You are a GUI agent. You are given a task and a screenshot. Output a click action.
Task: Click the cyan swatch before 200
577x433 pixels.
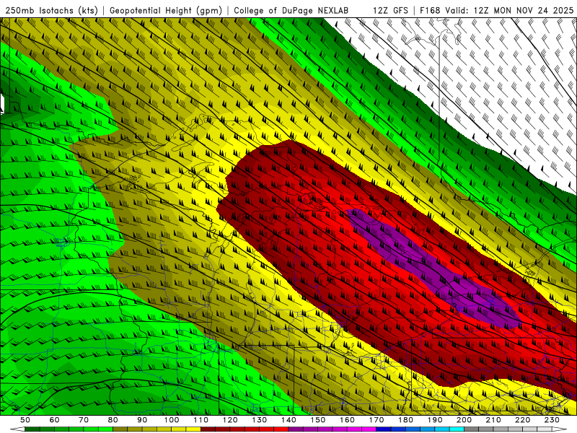coord(457,429)
